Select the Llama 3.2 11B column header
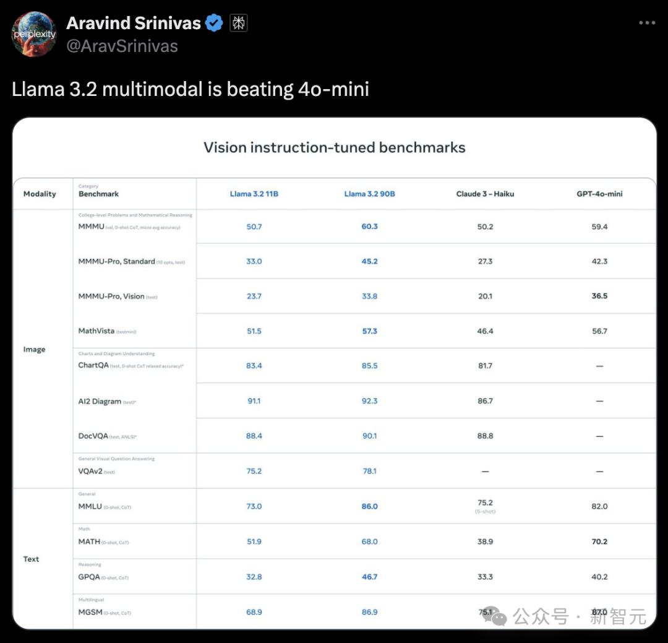The image size is (668, 643). pos(254,194)
